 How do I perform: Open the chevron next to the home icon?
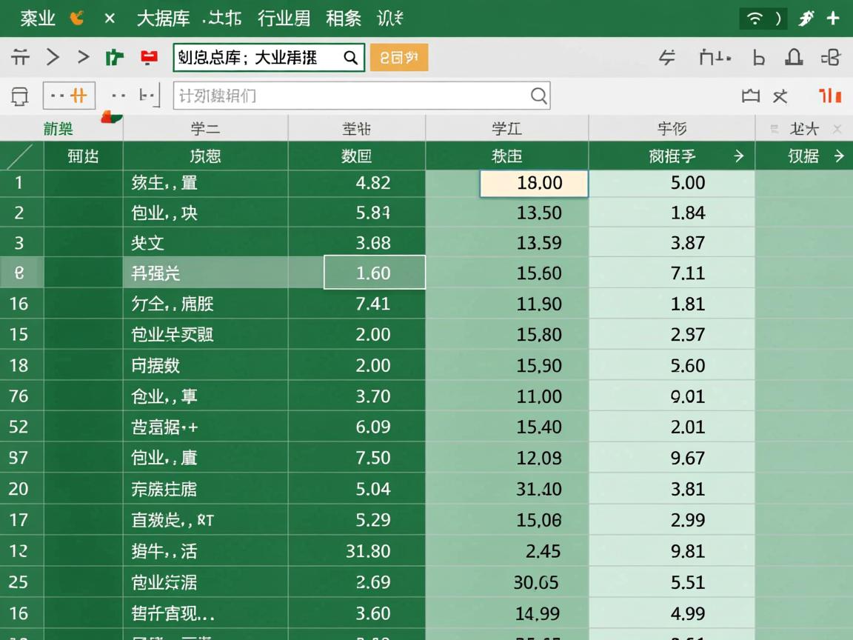pyautogui.click(x=53, y=56)
